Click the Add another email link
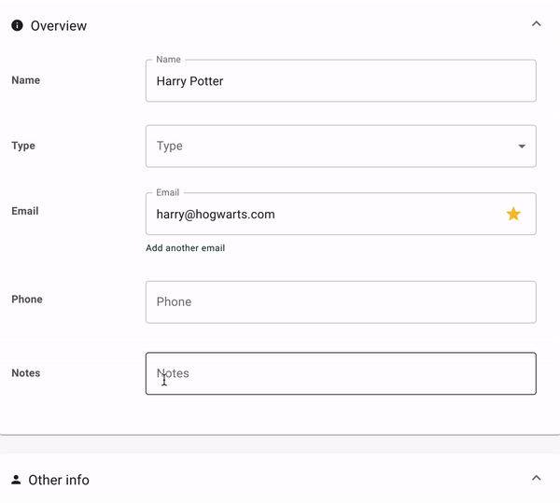Viewport: 560px width, 503px height. (185, 248)
